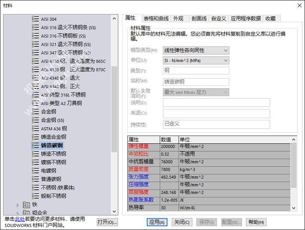Open the 模型类型 dropdown
This screenshot has width=305, height=230.
coord(196,50)
